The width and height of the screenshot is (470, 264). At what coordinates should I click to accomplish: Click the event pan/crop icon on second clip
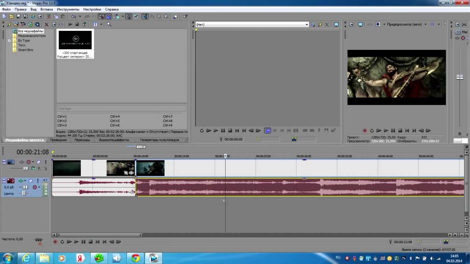tap(126, 173)
